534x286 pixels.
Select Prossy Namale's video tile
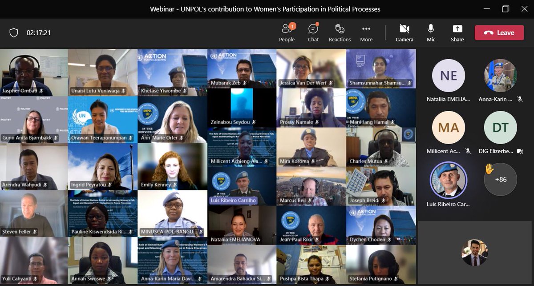(x=311, y=107)
